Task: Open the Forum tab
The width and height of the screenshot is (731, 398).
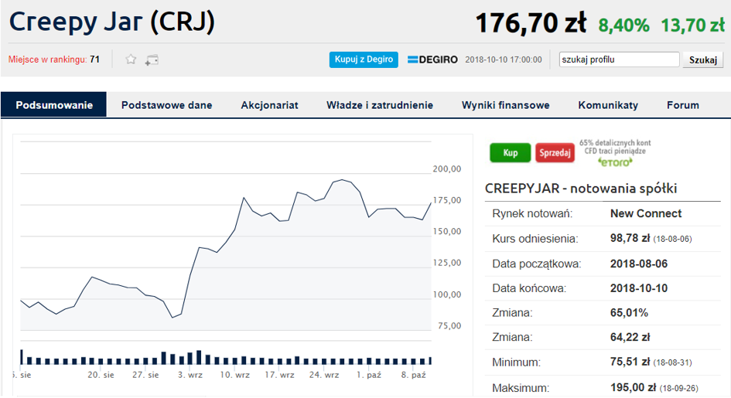Action: point(683,105)
